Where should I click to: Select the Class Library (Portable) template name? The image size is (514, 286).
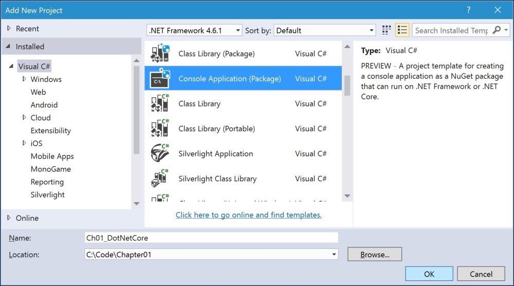click(216, 129)
